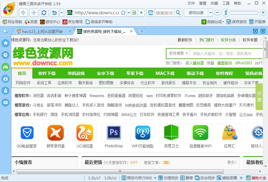Screen dimensions: 268x182
Task: Select the green gamepad game center sidebar icon
Action: pyautogui.click(x=5, y=67)
